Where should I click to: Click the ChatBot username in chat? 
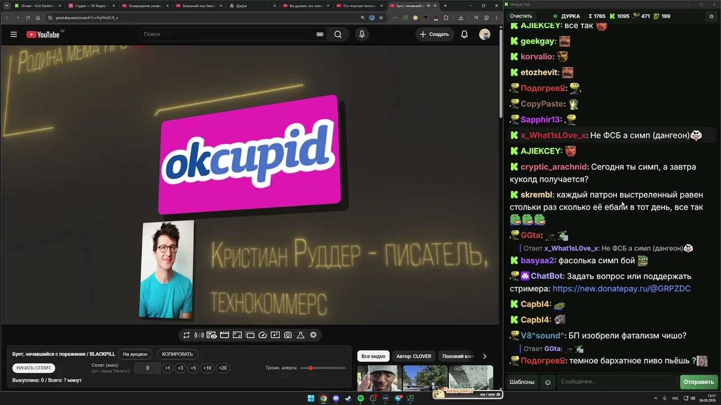[547, 276]
